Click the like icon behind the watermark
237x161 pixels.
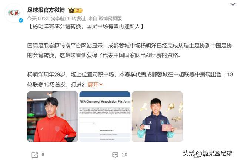tap(197, 155)
